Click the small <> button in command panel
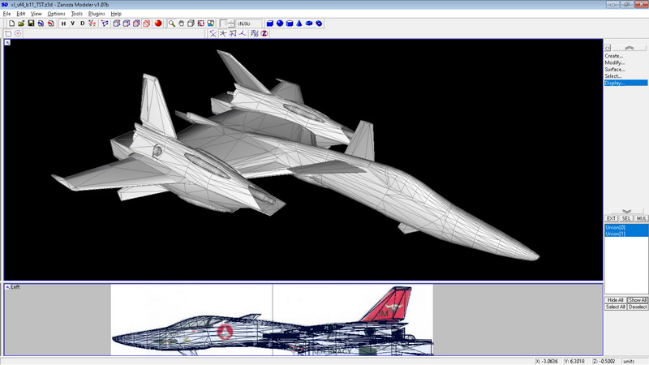 tap(608, 48)
